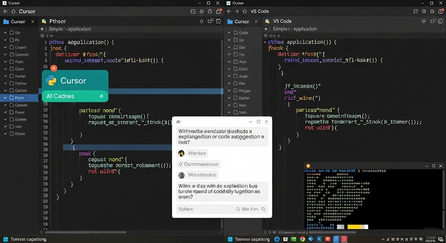
Task: Toggle the checkmark beside Code in right sidebar
Action: (230, 33)
